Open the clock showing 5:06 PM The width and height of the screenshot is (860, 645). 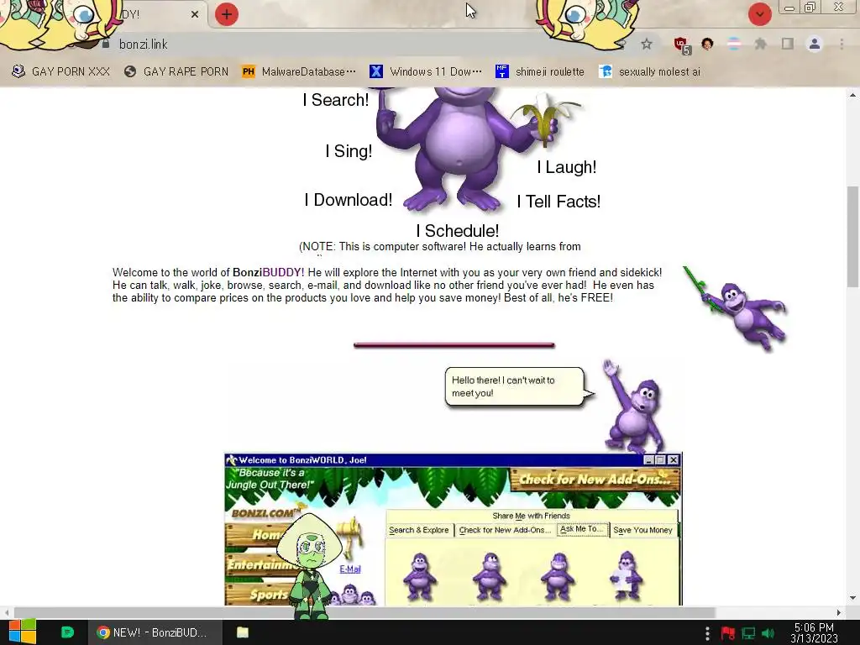[x=814, y=632]
